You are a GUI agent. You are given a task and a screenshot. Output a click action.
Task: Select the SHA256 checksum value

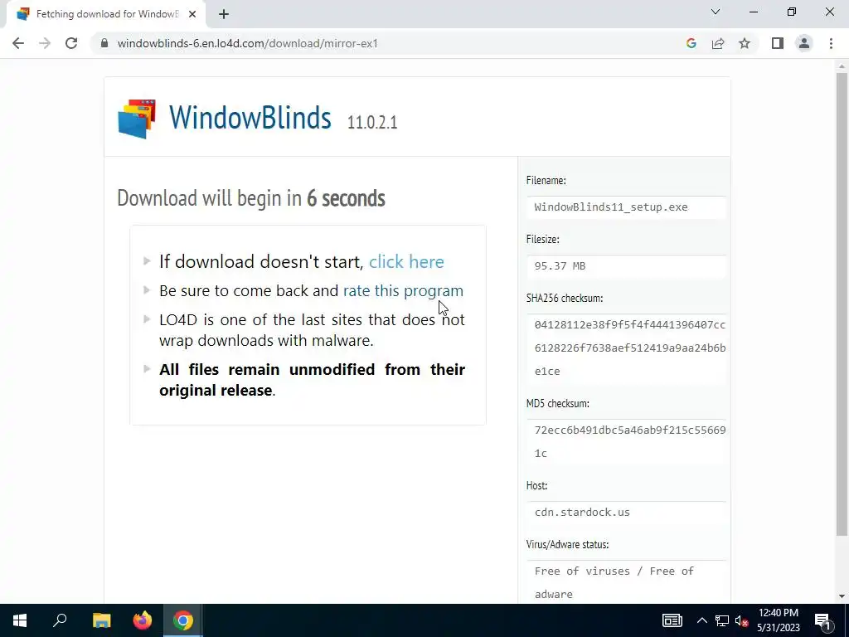630,348
